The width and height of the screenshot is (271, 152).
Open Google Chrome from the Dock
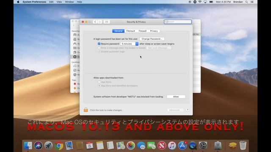coord(59,146)
